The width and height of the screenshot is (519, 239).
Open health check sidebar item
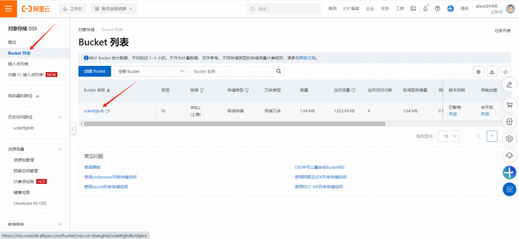pyautogui.click(x=21, y=192)
